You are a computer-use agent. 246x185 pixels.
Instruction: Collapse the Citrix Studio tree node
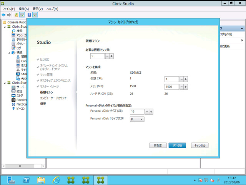tap(5, 27)
